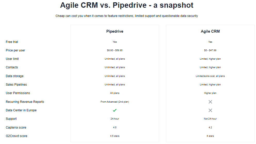Select Pipedrive's price range $9.90 - $59.90

tap(115, 50)
